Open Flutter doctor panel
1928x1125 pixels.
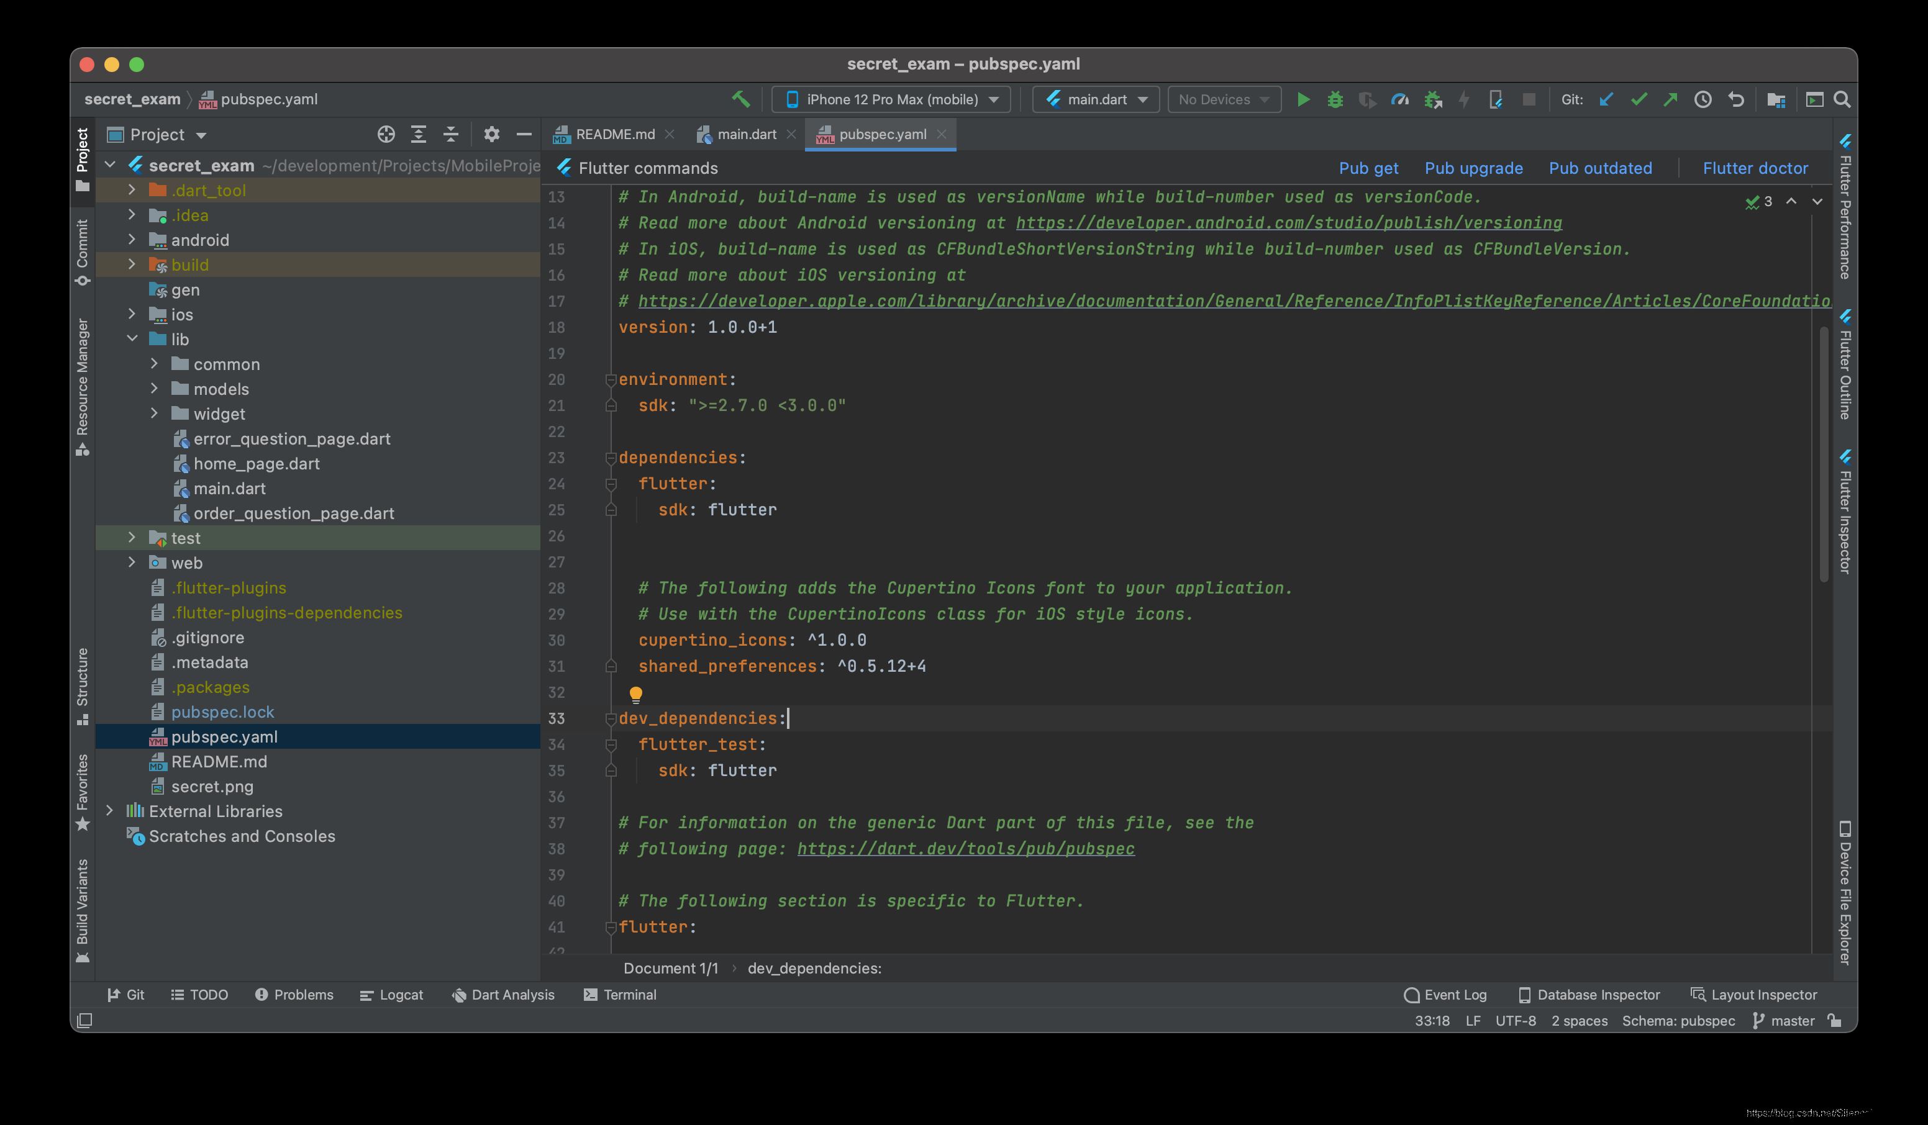point(1755,168)
